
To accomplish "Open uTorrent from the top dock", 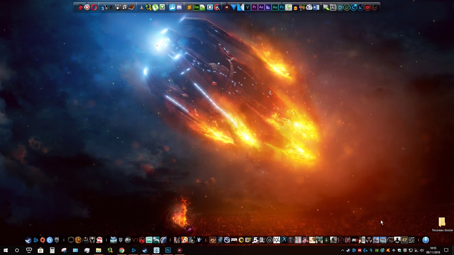I will pos(155,7).
